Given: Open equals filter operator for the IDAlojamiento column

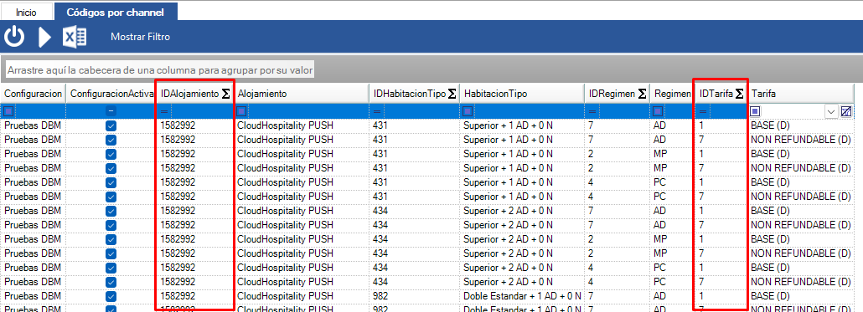Looking at the screenshot, I should pyautogui.click(x=164, y=111).
